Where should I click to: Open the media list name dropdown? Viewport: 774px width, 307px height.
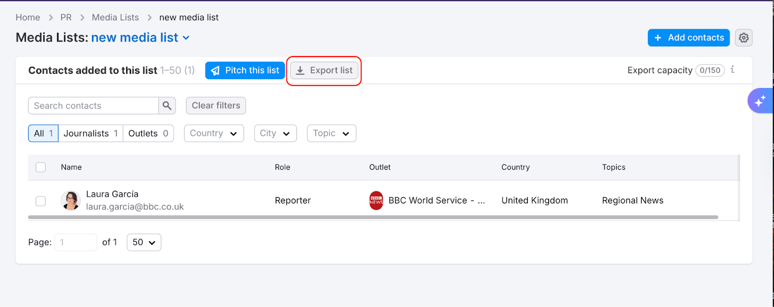186,38
